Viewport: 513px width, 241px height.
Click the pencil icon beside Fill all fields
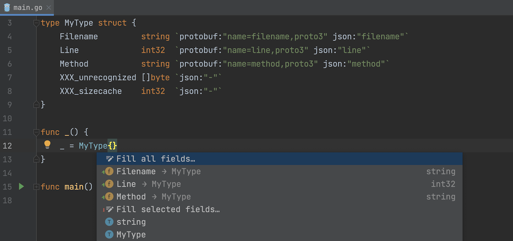109,159
